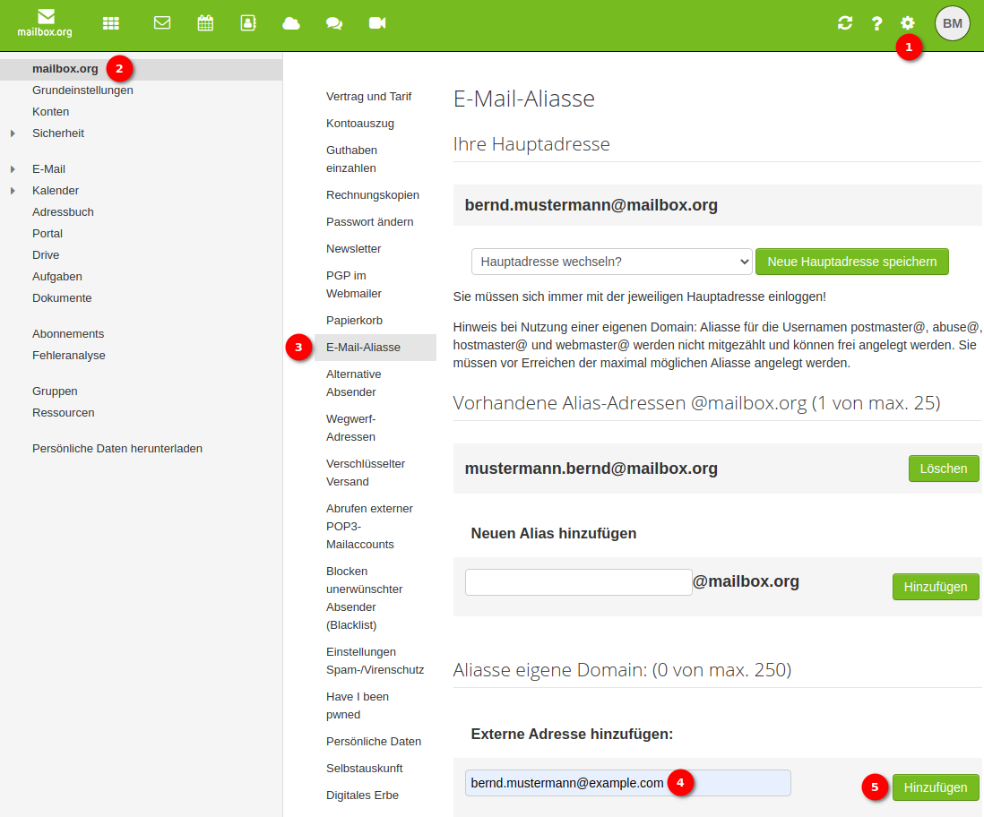Open Abrufen externer POP3-Mailaccounts
Screen dimensions: 984x817
(369, 526)
